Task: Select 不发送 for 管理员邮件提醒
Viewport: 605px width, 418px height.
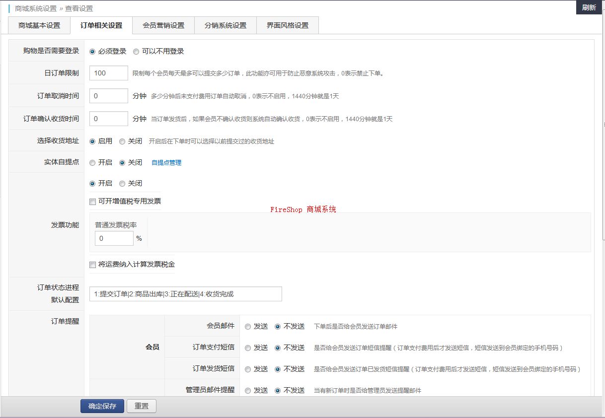Action: [x=278, y=391]
